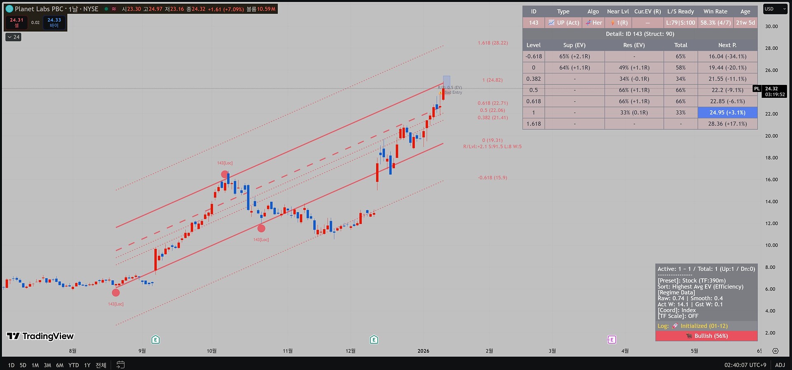The width and height of the screenshot is (792, 370).
Task: Click the 0.618 (22.71) fib label
Action: click(x=493, y=103)
